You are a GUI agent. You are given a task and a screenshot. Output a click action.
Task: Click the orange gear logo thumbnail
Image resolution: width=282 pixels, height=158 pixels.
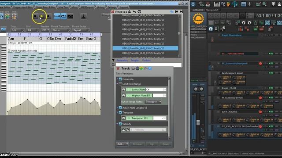(198, 18)
